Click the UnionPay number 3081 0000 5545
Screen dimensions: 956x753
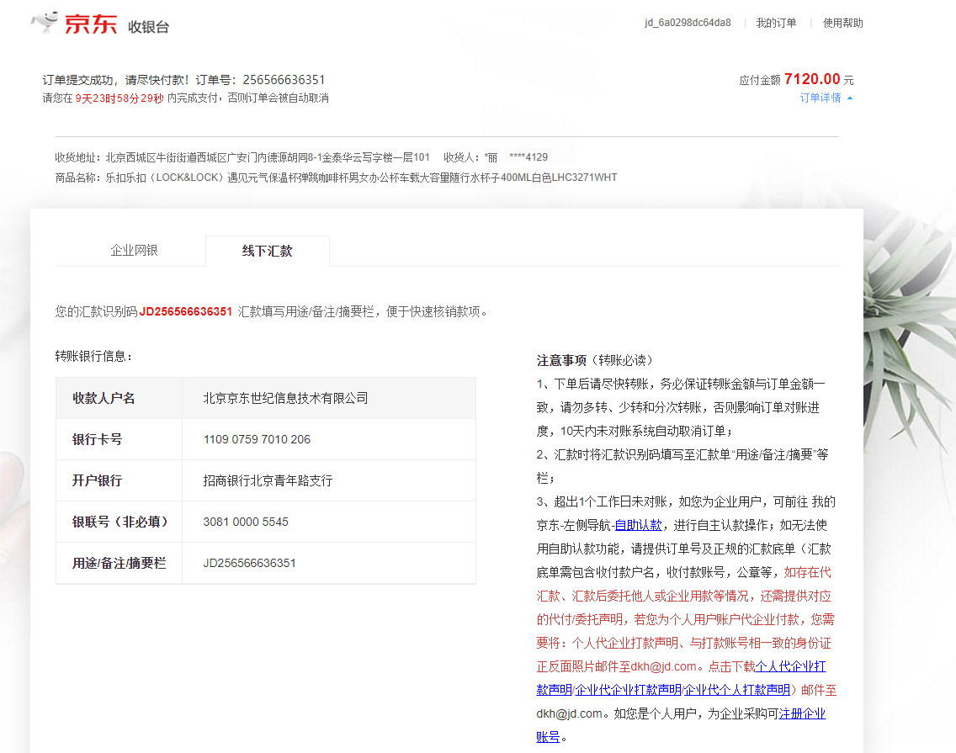tap(246, 522)
